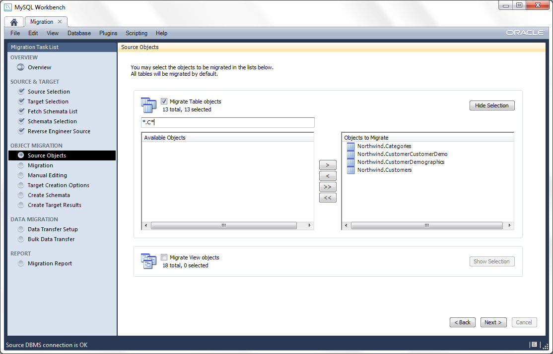The width and height of the screenshot is (553, 354).
Task: Add all objects with >> button
Action: tap(328, 187)
